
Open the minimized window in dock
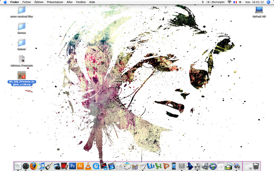[248, 166]
